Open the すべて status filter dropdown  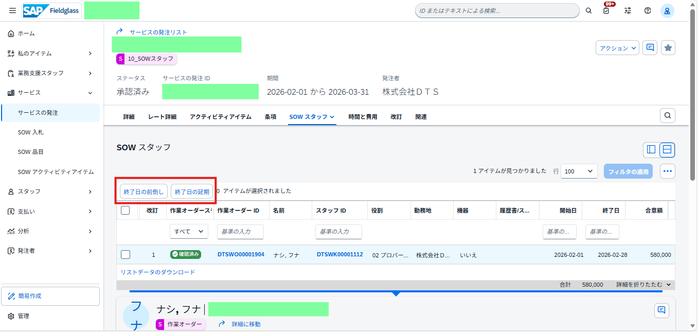click(x=189, y=232)
